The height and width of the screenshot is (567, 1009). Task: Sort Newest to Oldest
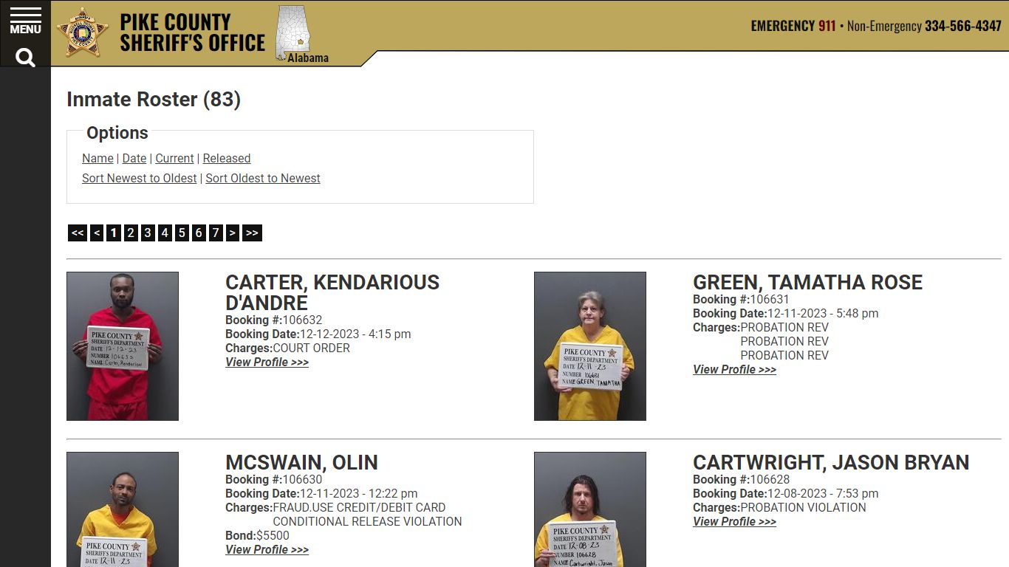click(x=140, y=178)
